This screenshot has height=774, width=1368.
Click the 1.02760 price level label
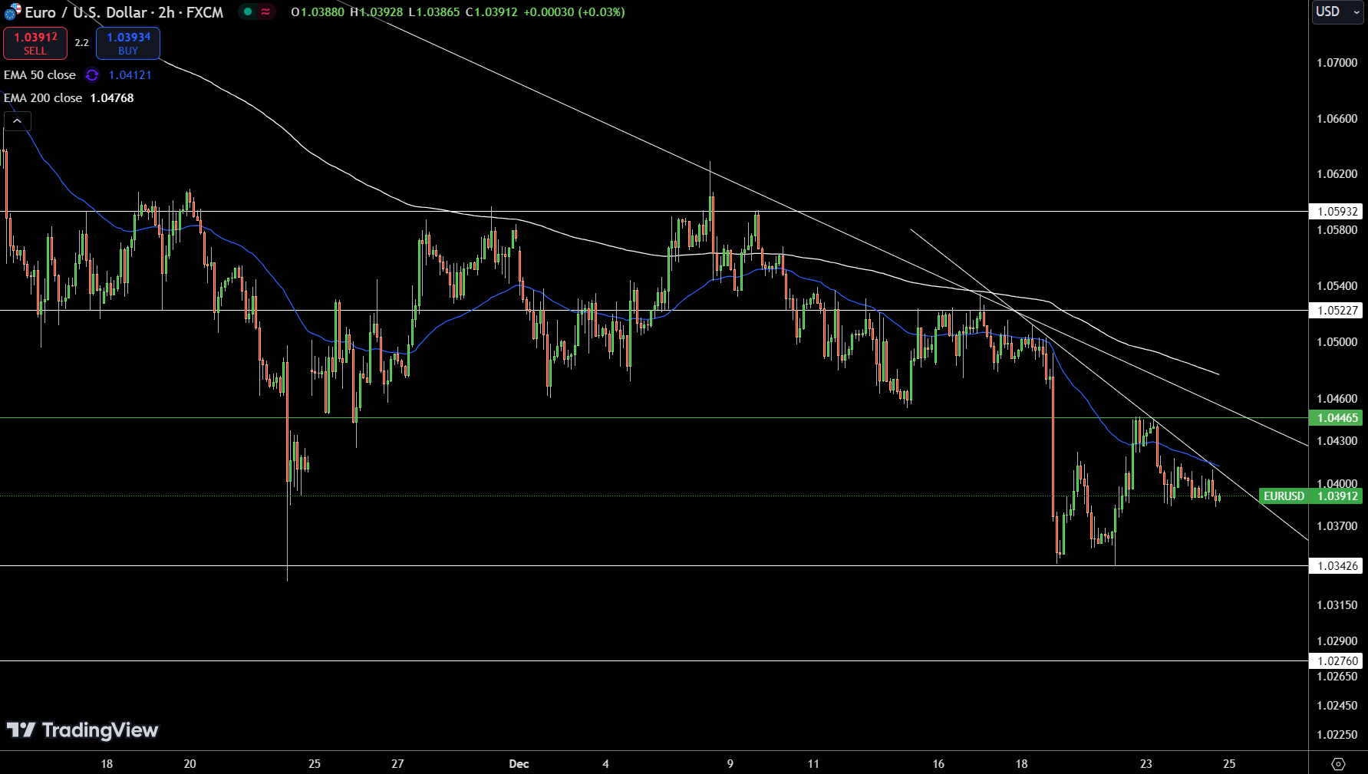[x=1337, y=661]
